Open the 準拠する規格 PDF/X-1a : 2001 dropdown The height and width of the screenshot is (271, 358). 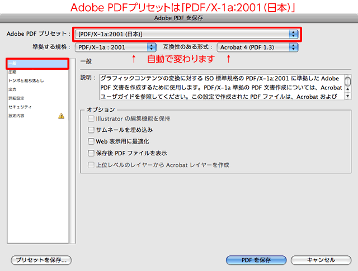116,47
